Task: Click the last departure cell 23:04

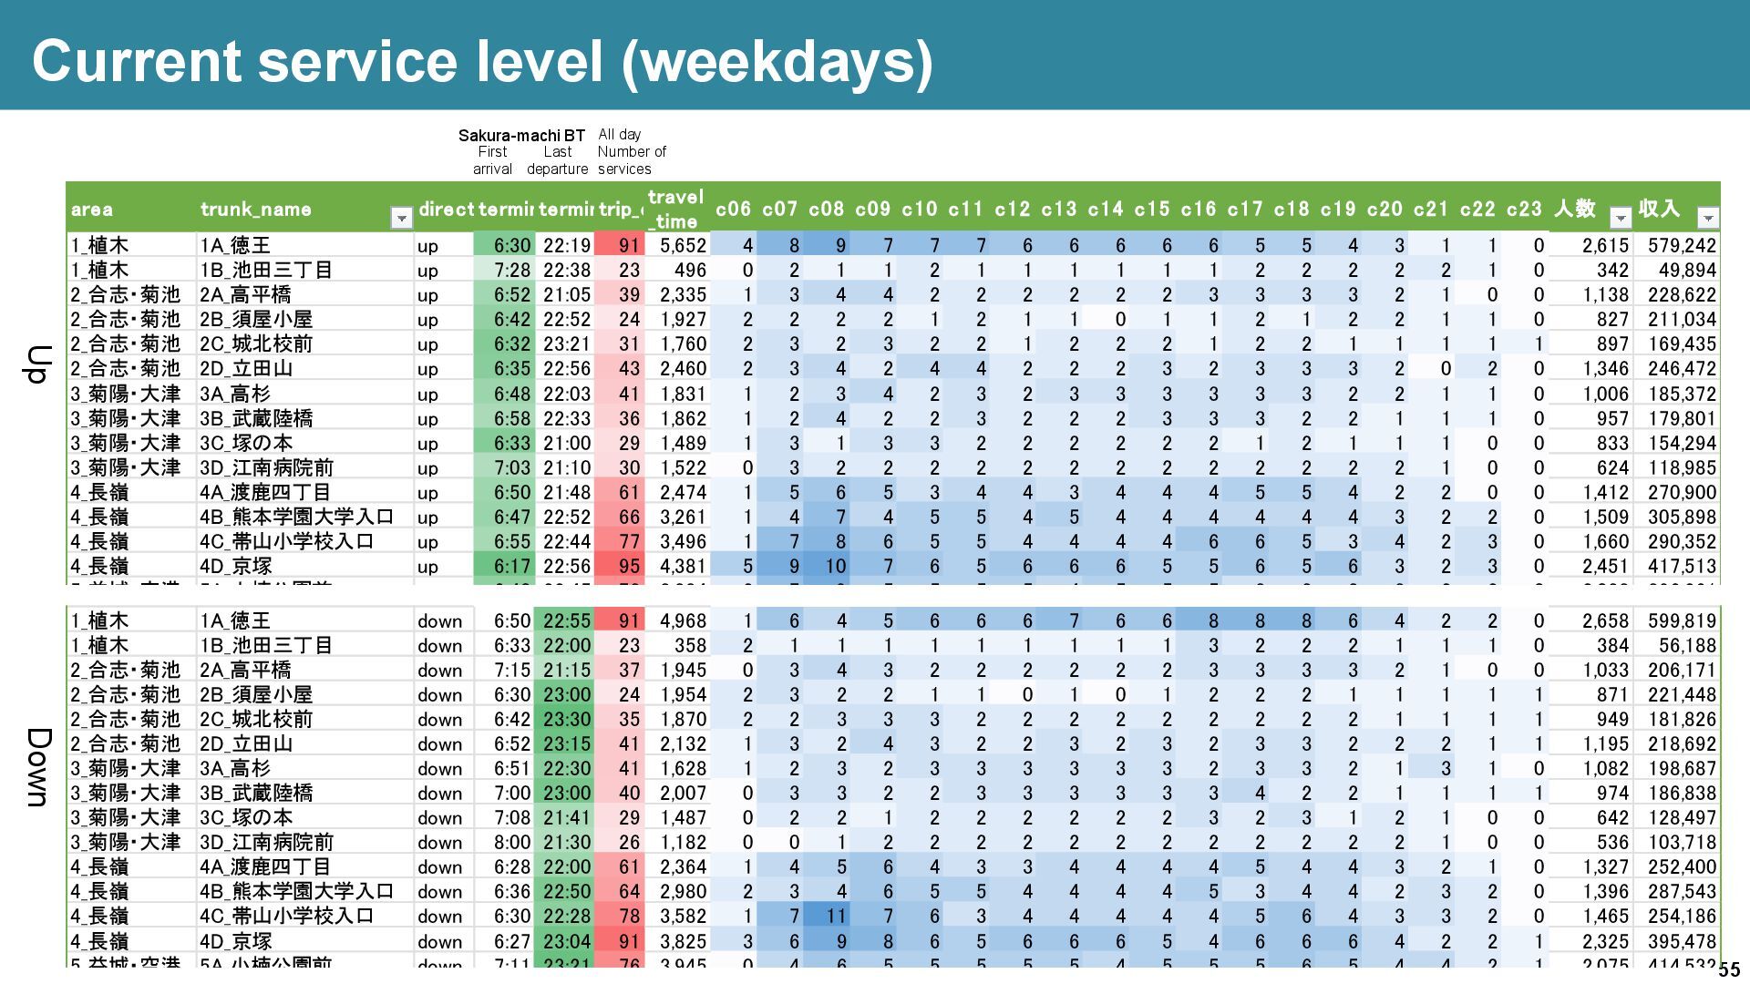Action: tap(566, 941)
